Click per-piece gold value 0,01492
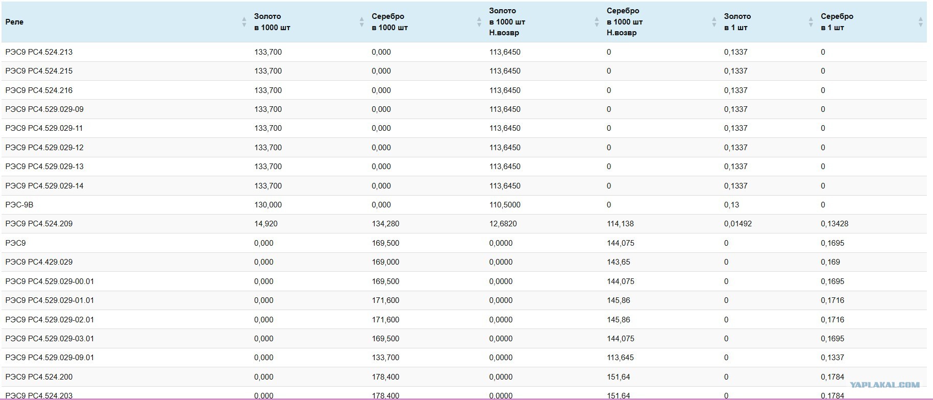The width and height of the screenshot is (933, 400). (x=738, y=224)
